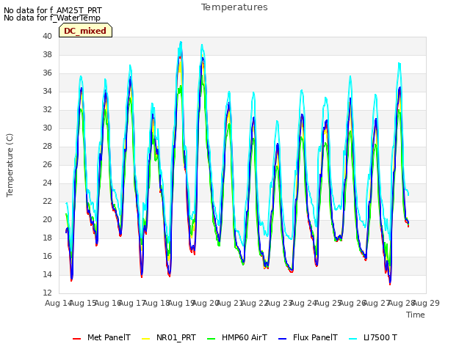The height and width of the screenshot is (352, 470).
Task: Click the Aug 19 x-axis date label
Action: (181, 303)
